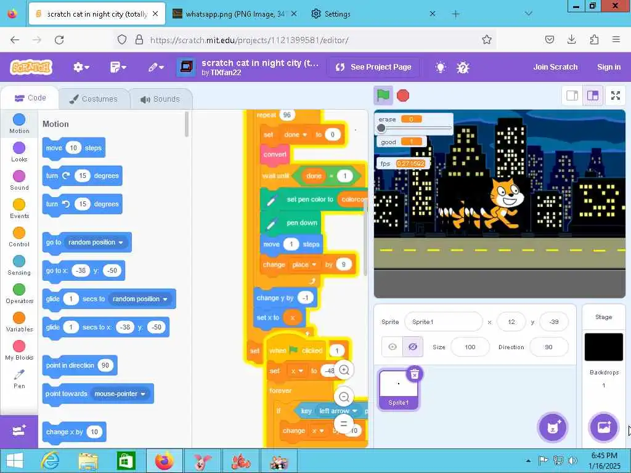Open the Motion block category
This screenshot has width=631, height=473.
pos(19,123)
